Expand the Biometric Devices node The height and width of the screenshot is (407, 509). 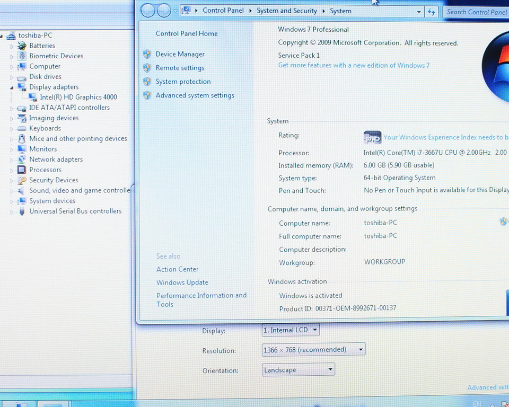12,57
